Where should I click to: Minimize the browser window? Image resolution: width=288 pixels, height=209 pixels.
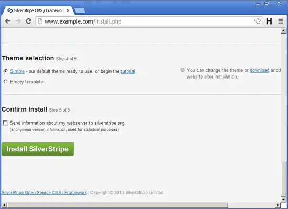click(x=258, y=3)
